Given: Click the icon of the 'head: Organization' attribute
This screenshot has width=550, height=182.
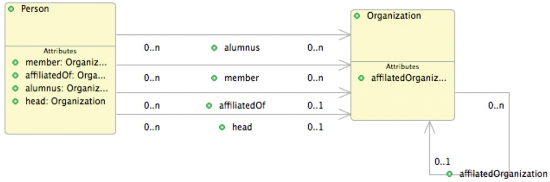Looking at the screenshot, I should click(x=16, y=101).
